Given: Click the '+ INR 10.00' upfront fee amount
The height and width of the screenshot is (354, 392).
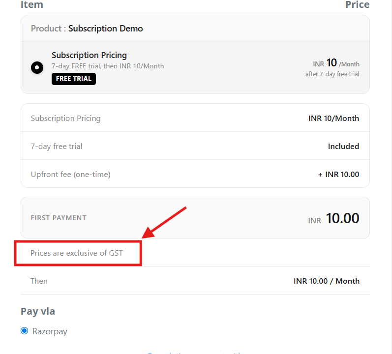Looking at the screenshot, I should 338,175.
